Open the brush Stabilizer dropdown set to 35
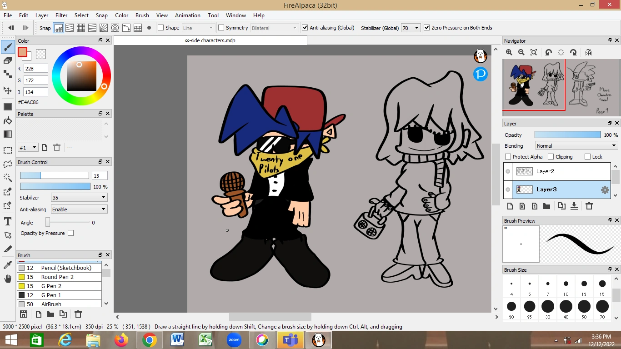 click(x=79, y=197)
